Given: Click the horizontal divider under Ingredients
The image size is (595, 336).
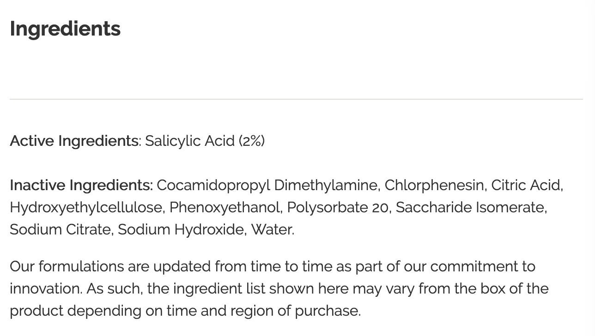Looking at the screenshot, I should [x=296, y=99].
